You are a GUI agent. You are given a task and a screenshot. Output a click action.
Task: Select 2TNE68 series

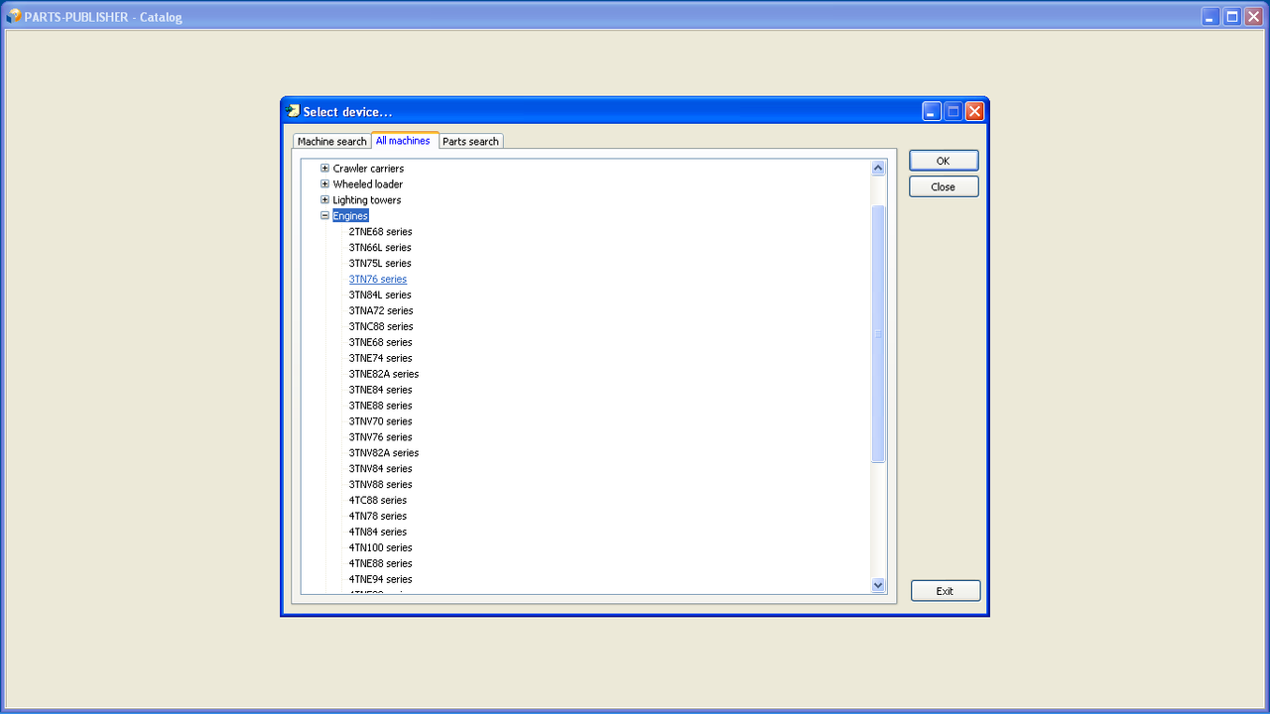tap(380, 232)
